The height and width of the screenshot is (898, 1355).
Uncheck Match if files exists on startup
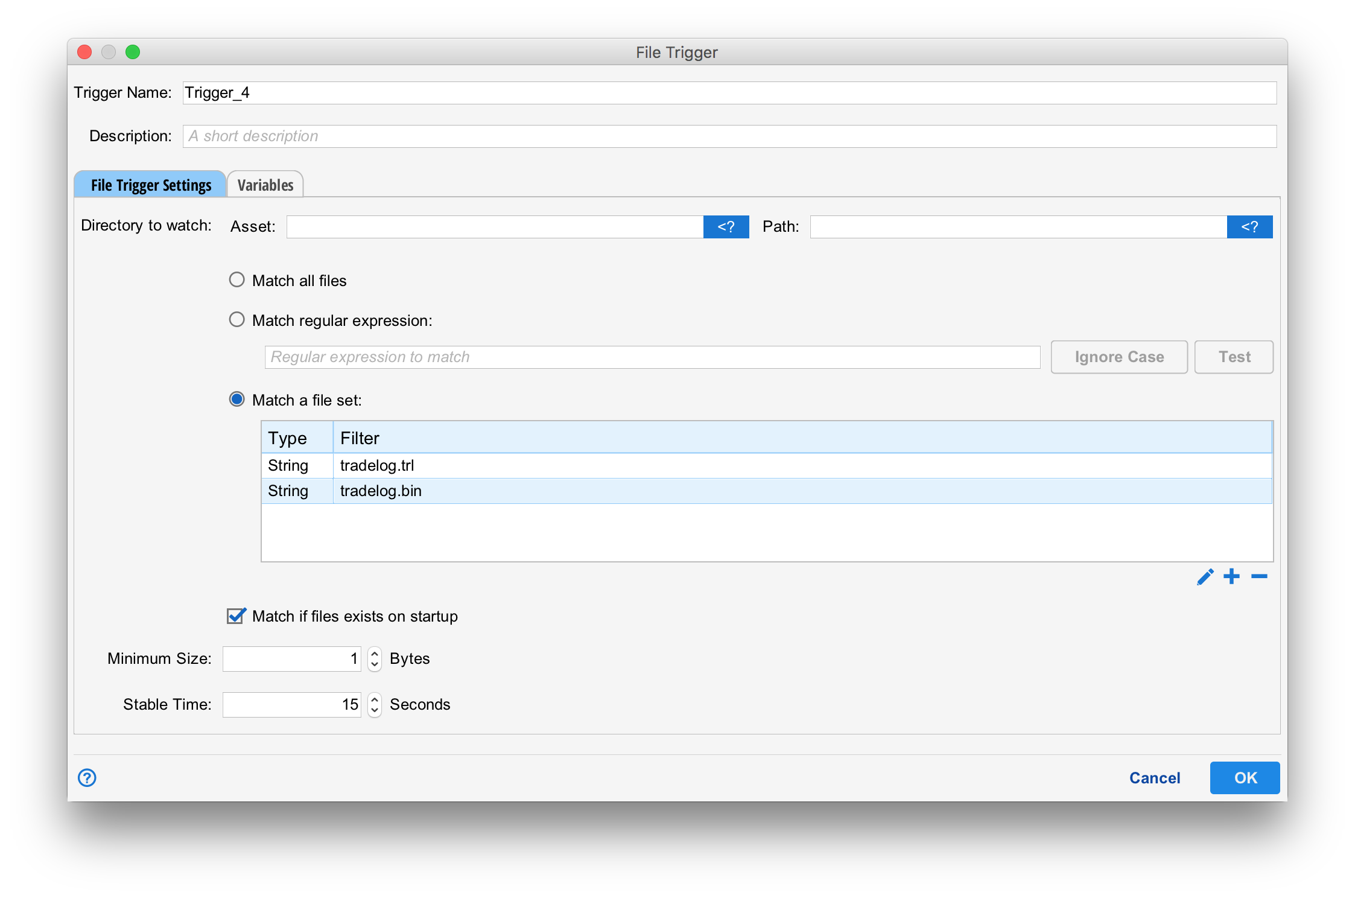pyautogui.click(x=236, y=616)
